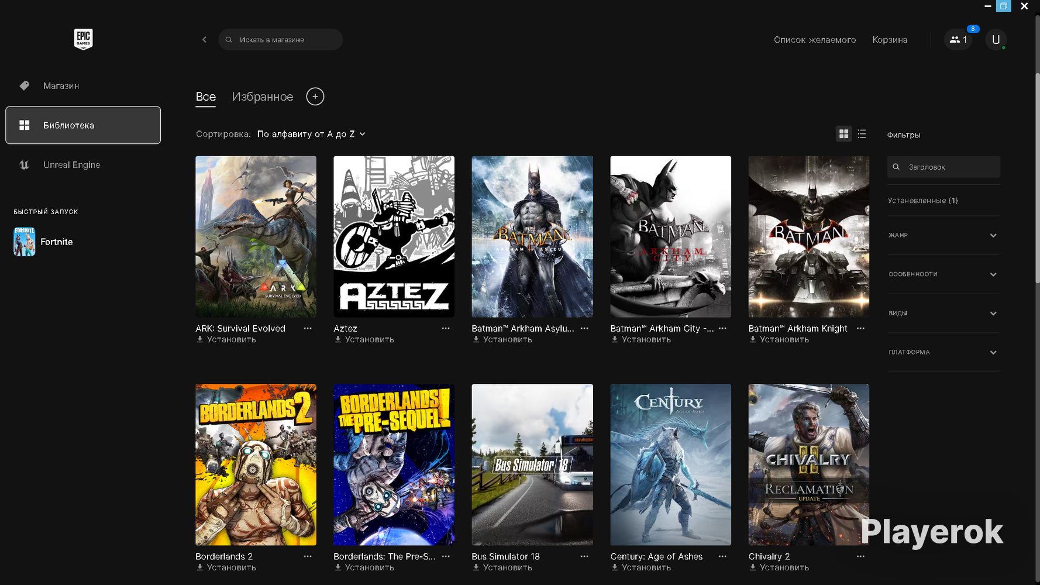
Task: Open more options for Borderlands 2
Action: (x=308, y=556)
